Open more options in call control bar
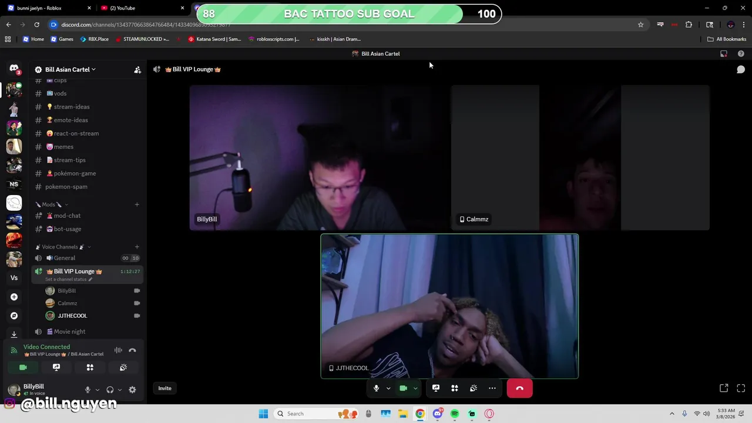 coord(492,388)
